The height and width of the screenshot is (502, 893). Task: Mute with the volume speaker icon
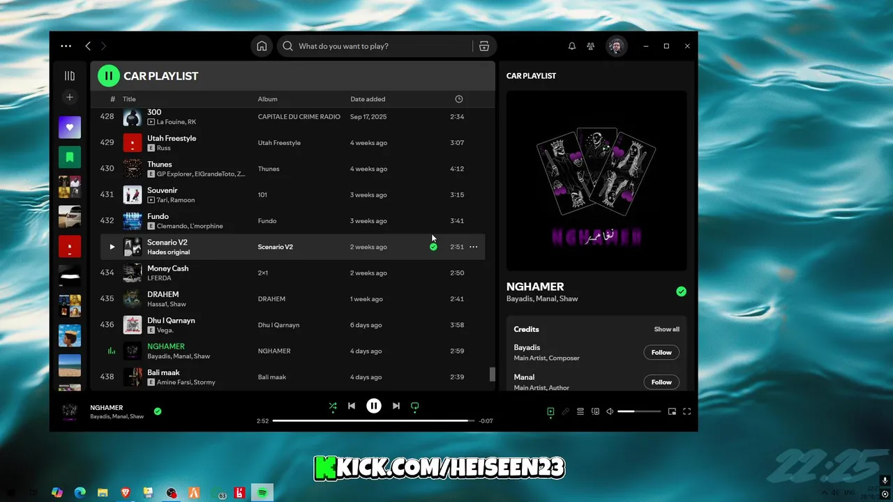tap(610, 411)
